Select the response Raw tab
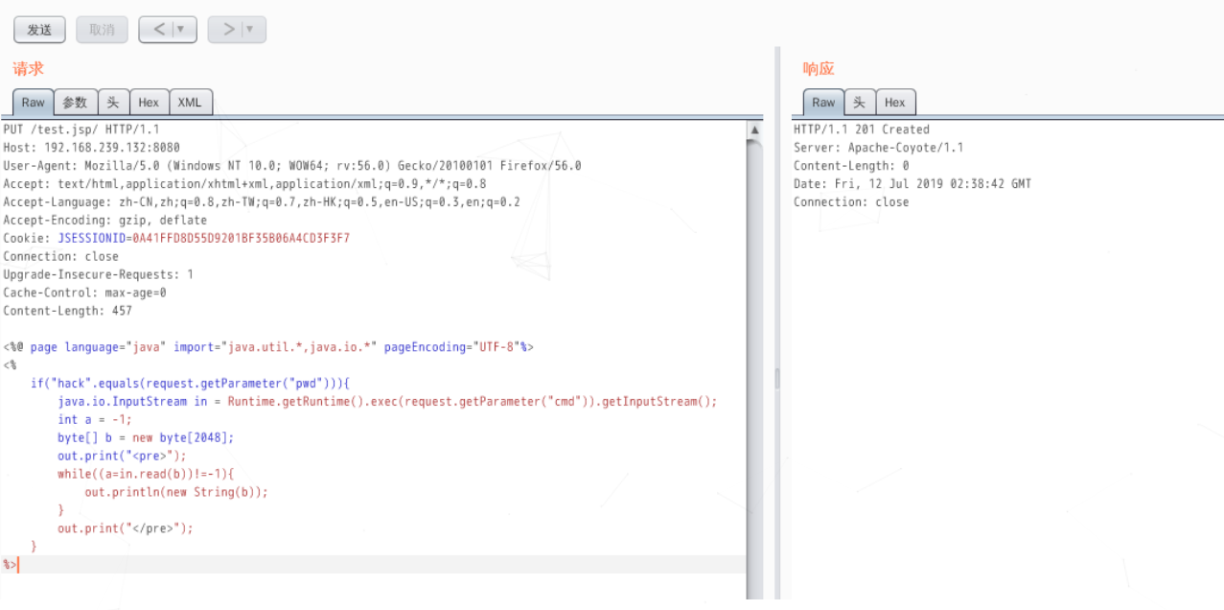The image size is (1224, 610). [823, 103]
